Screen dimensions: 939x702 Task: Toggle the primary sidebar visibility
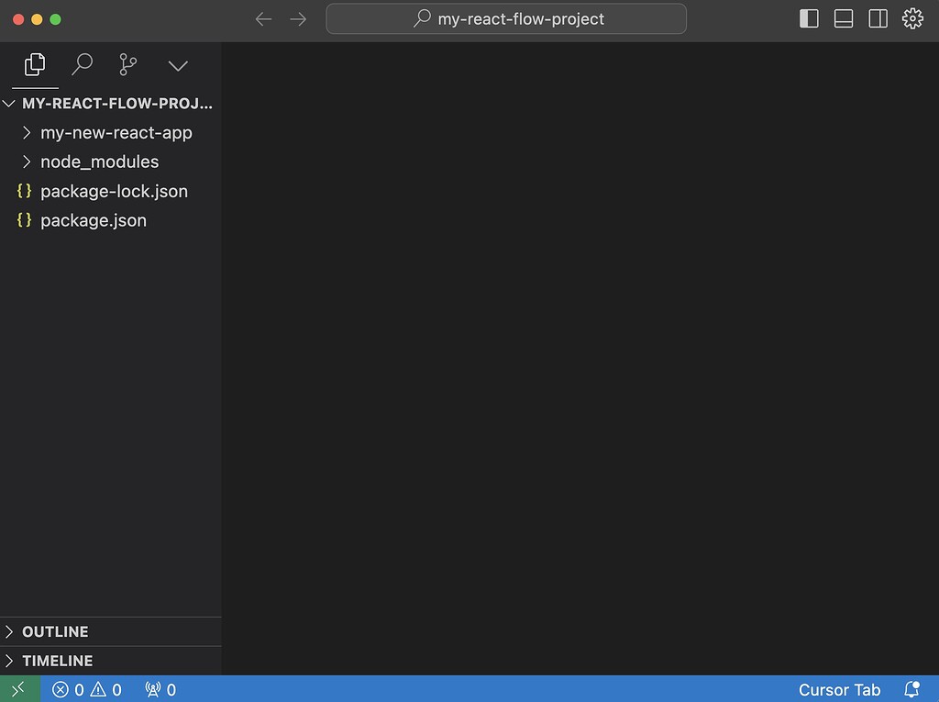(x=809, y=17)
